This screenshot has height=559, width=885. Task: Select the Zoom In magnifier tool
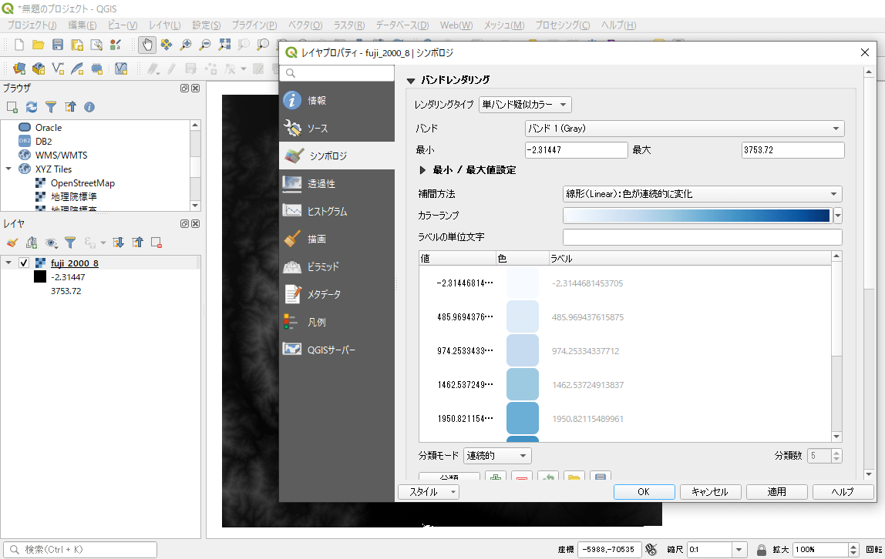186,45
